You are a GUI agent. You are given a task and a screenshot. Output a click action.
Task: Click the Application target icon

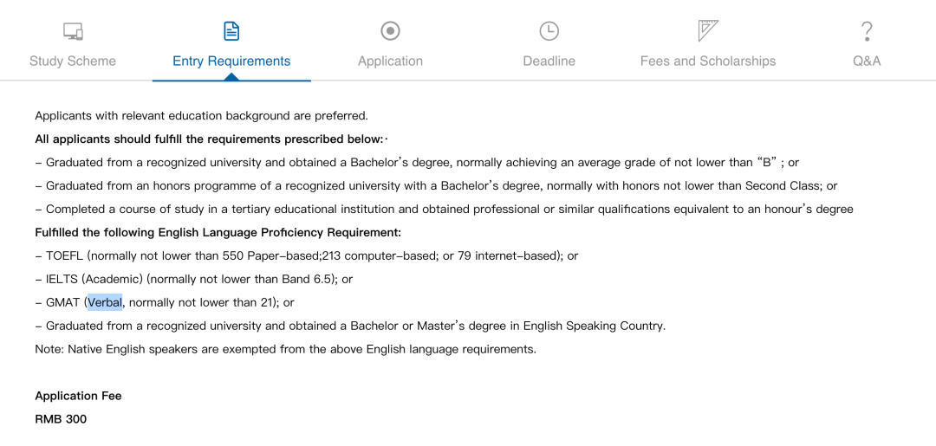[x=390, y=30]
